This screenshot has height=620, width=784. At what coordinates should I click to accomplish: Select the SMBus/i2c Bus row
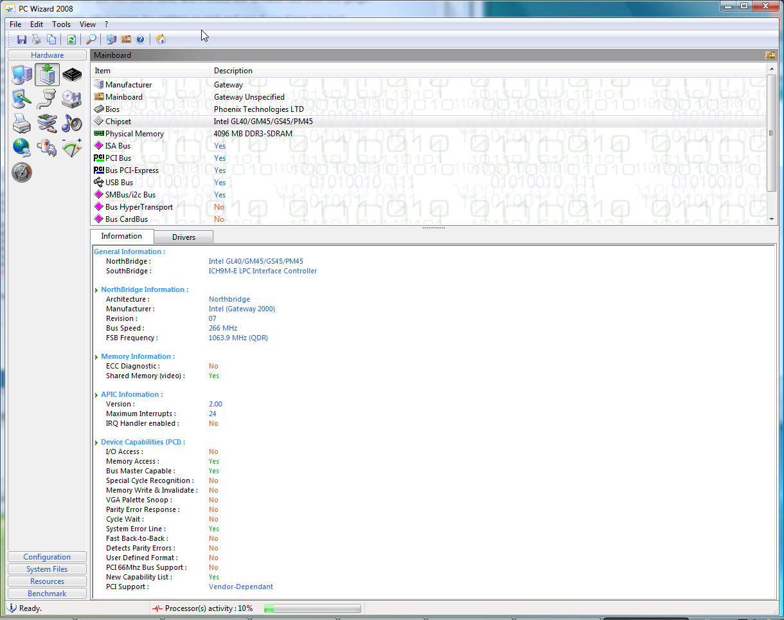429,195
